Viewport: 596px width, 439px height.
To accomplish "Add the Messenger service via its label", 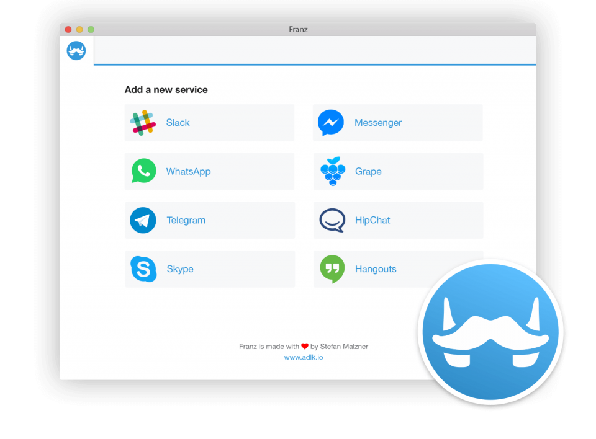I will 377,123.
